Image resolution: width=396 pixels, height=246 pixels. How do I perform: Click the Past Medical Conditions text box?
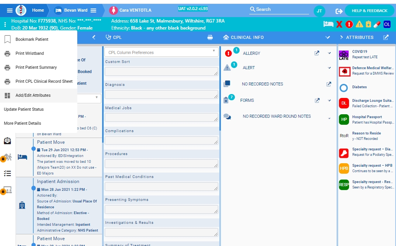pyautogui.click(x=162, y=186)
